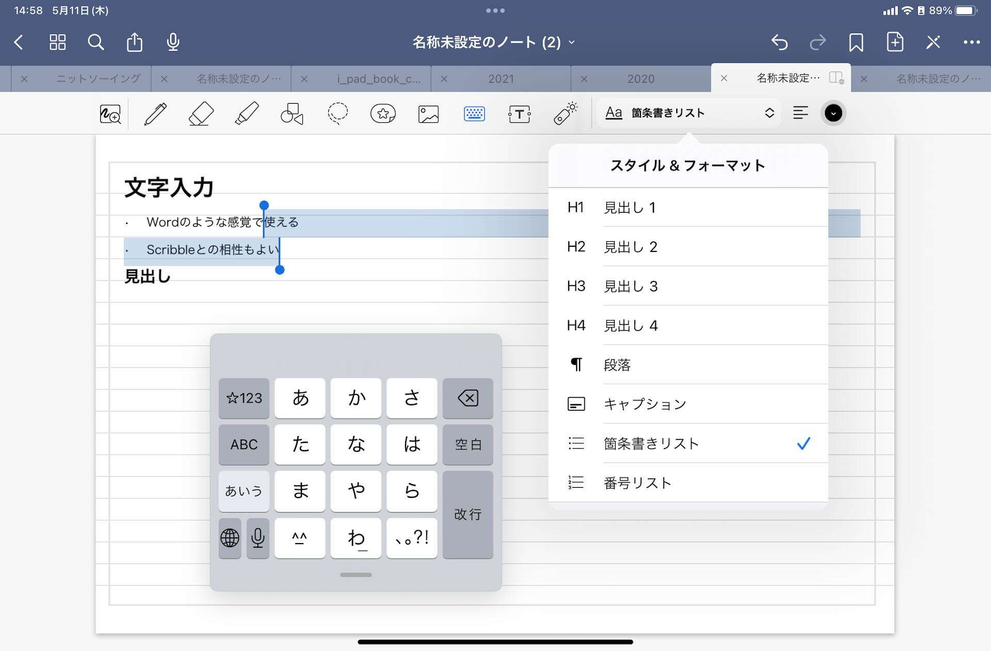Tap the ABC keyboard switch key
The image size is (991, 651).
coord(244,444)
